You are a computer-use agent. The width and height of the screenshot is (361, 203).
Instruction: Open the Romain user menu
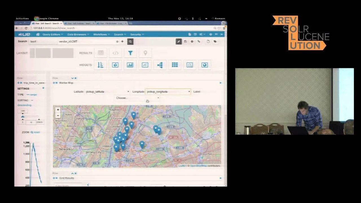pyautogui.click(x=218, y=19)
